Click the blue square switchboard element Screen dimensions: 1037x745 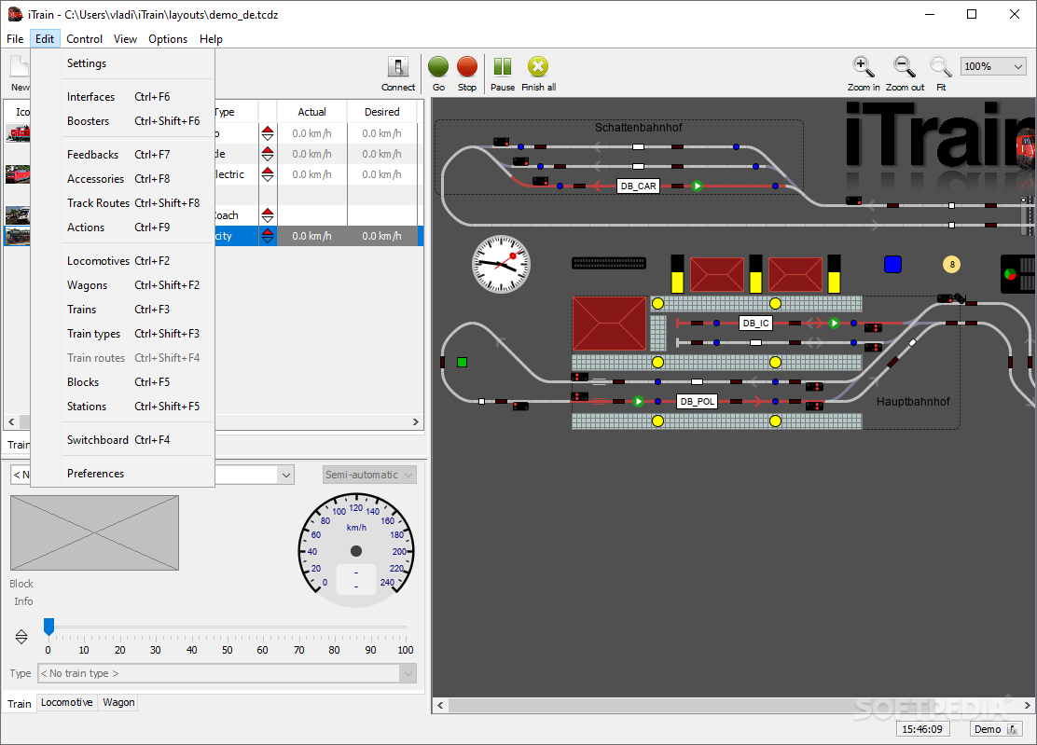click(892, 265)
